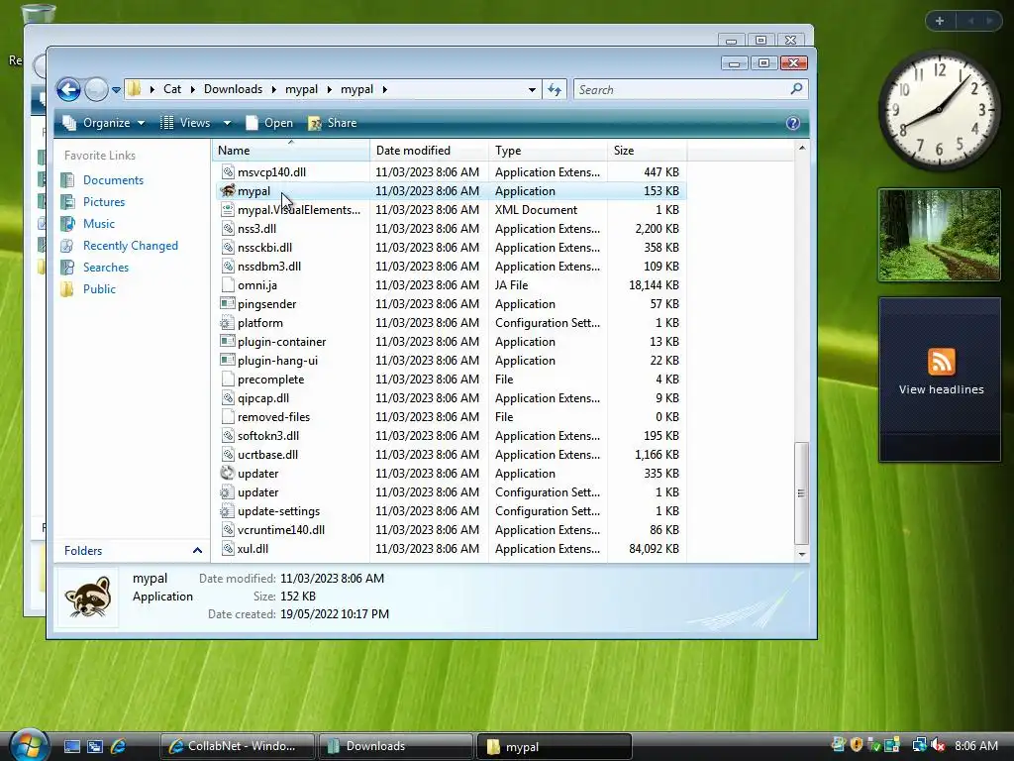
Task: Select msvcp140.dll file icon
Action: point(228,172)
